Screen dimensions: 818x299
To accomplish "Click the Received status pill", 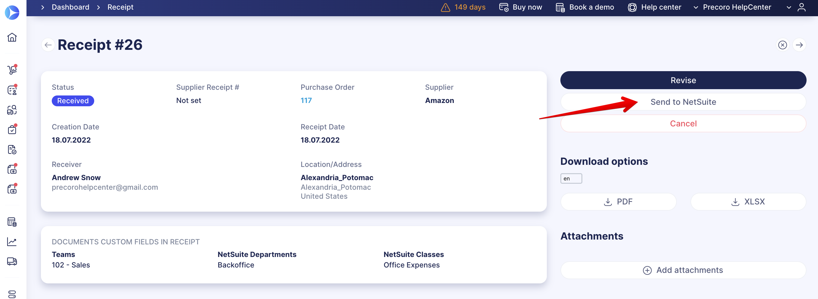I will pos(73,100).
